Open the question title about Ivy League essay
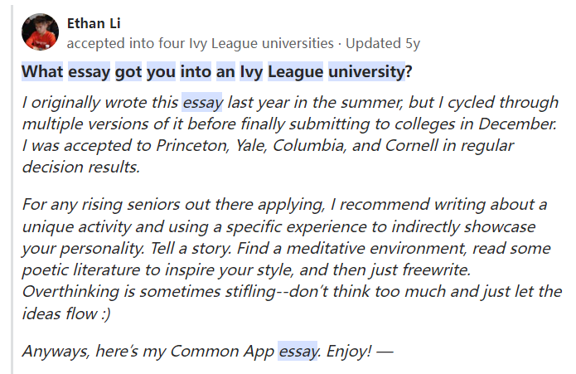576x374 pixels. 217,71
